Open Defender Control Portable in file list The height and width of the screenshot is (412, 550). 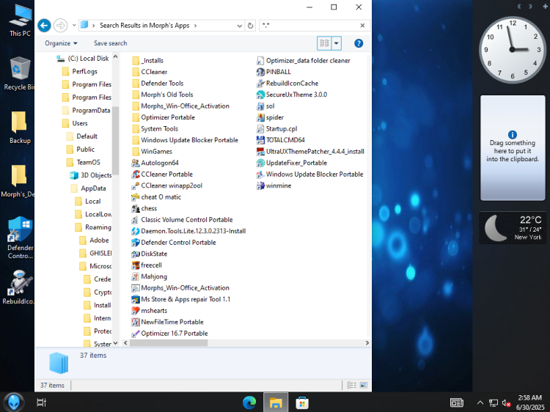click(174, 243)
